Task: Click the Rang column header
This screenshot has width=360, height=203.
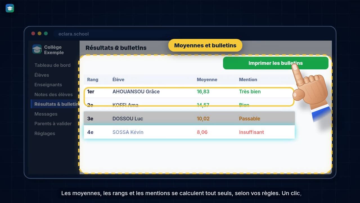Action: 93,80
